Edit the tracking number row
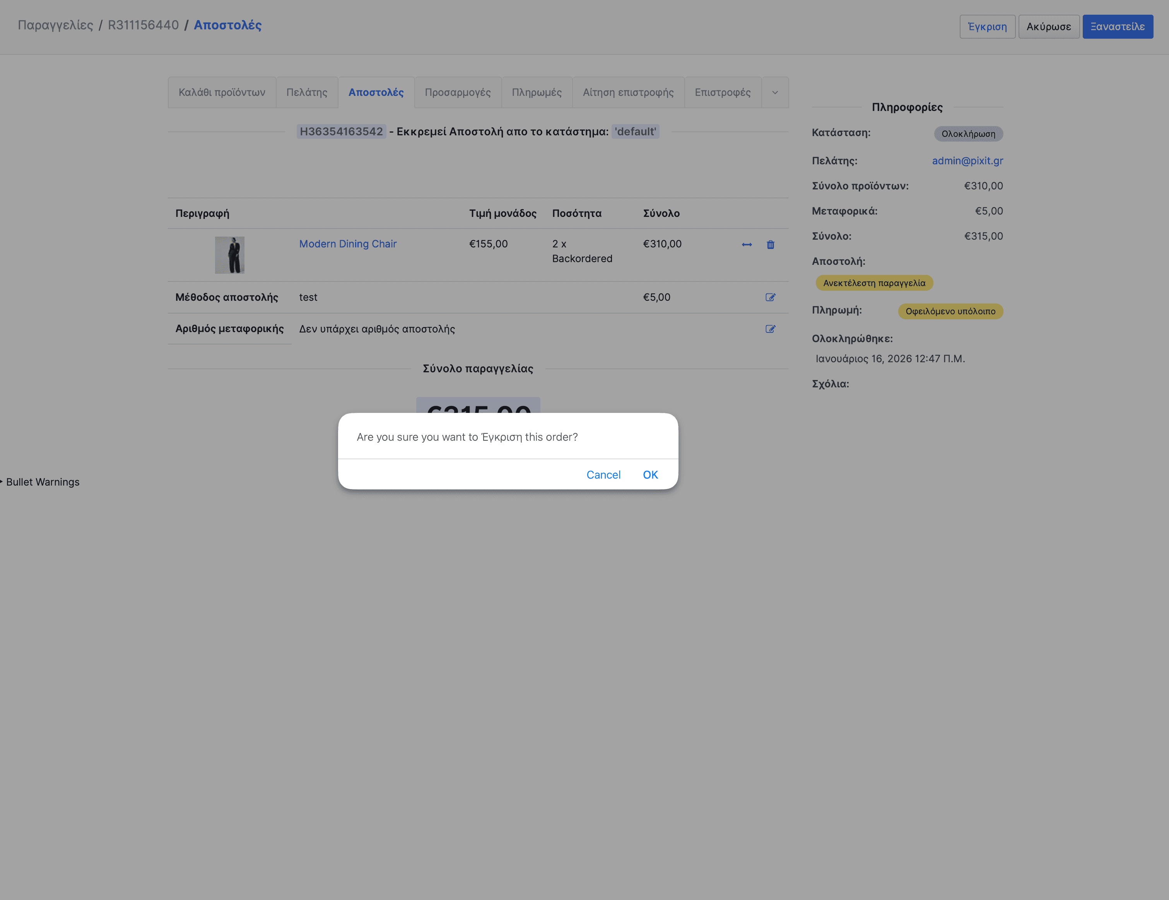The width and height of the screenshot is (1169, 900). [770, 329]
